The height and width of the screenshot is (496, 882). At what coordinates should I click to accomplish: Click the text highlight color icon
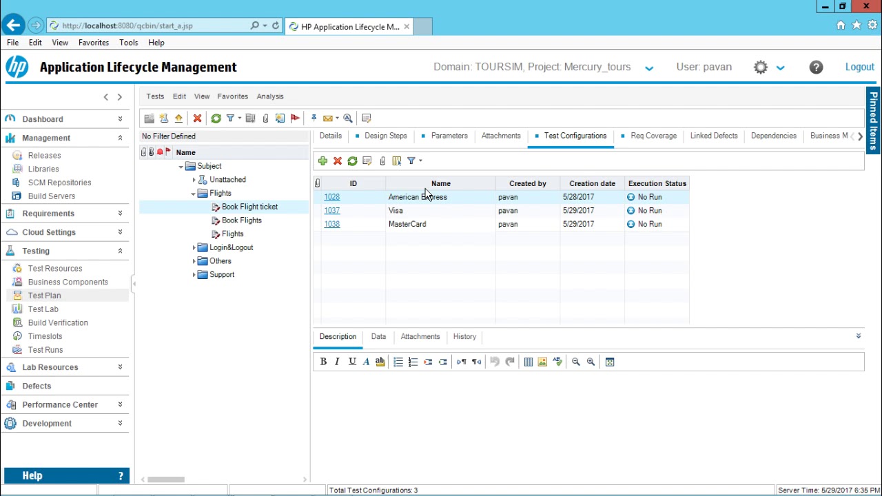click(380, 362)
